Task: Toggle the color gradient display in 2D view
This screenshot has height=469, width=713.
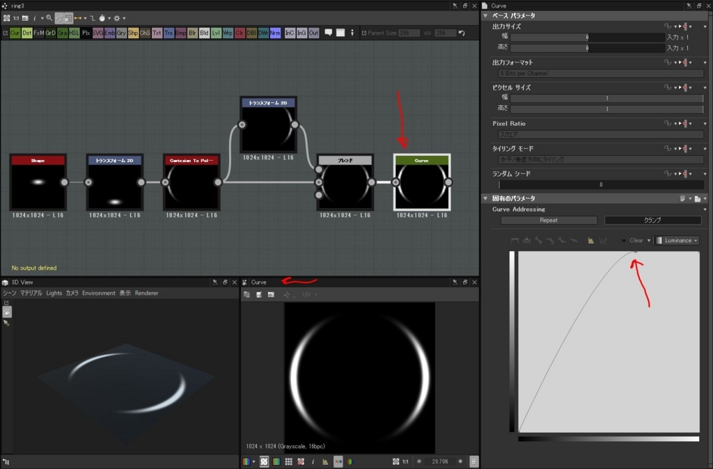Action: 276,461
